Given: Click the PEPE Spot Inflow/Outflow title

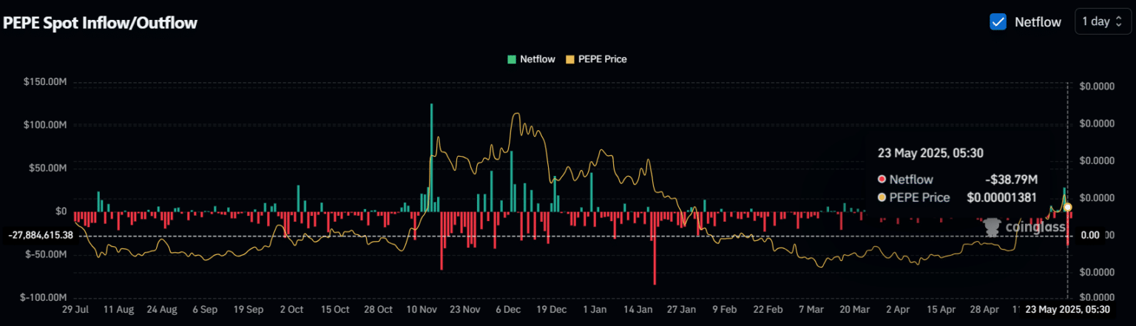Looking at the screenshot, I should [101, 23].
